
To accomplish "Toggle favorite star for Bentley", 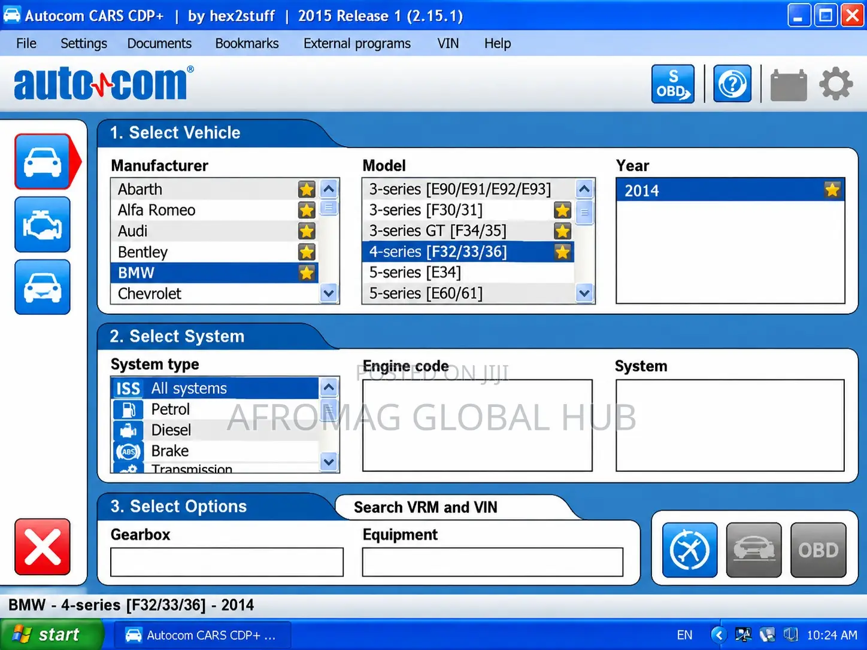I will (x=307, y=252).
